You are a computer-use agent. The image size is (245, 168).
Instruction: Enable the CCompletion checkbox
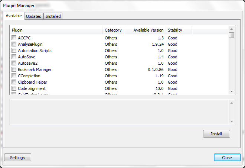tap(14, 76)
